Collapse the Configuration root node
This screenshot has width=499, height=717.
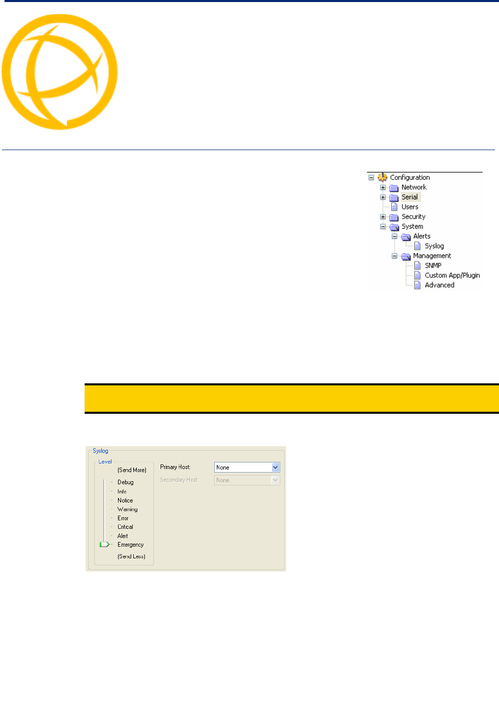coord(371,178)
